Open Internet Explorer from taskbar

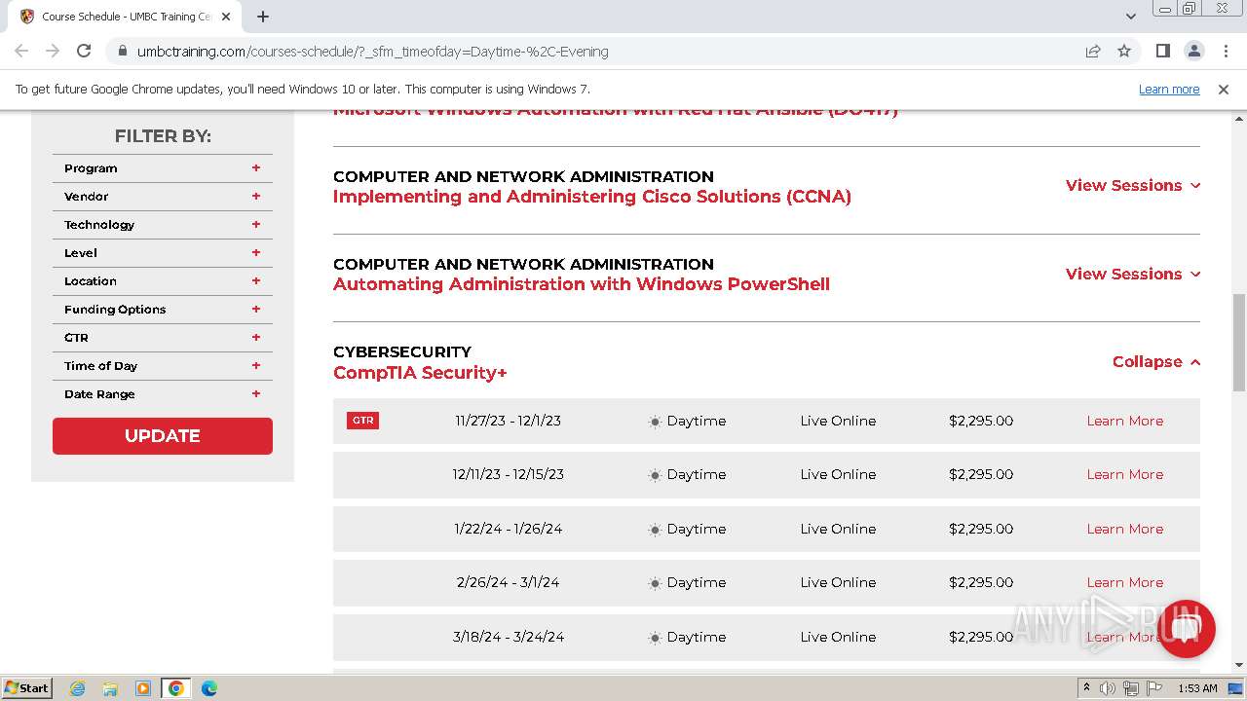pyautogui.click(x=78, y=688)
